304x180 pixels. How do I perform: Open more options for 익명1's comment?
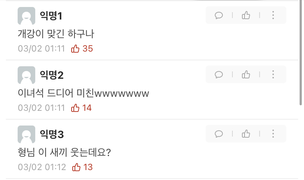click(x=273, y=15)
